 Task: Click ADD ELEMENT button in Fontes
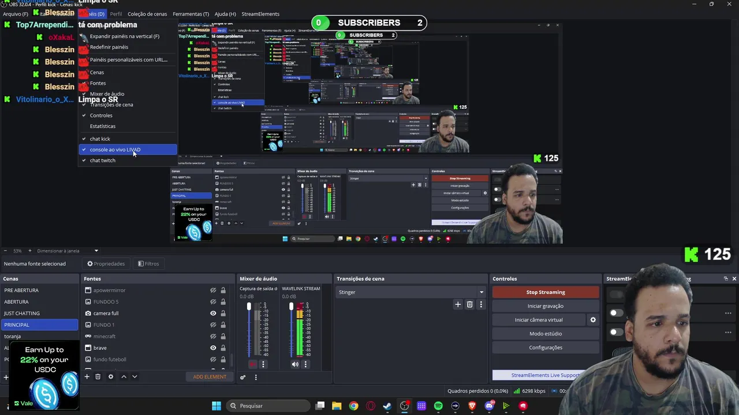coord(210,377)
